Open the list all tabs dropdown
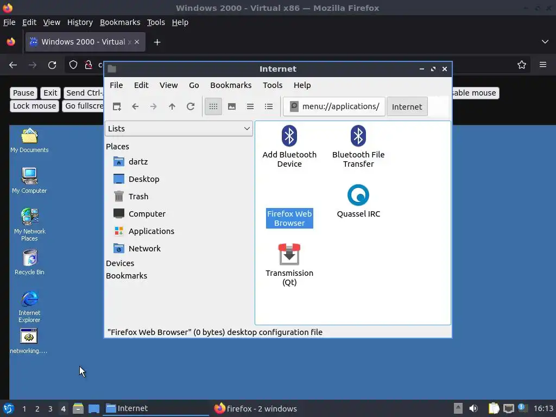Screen dimensions: 556x417 (545, 42)
